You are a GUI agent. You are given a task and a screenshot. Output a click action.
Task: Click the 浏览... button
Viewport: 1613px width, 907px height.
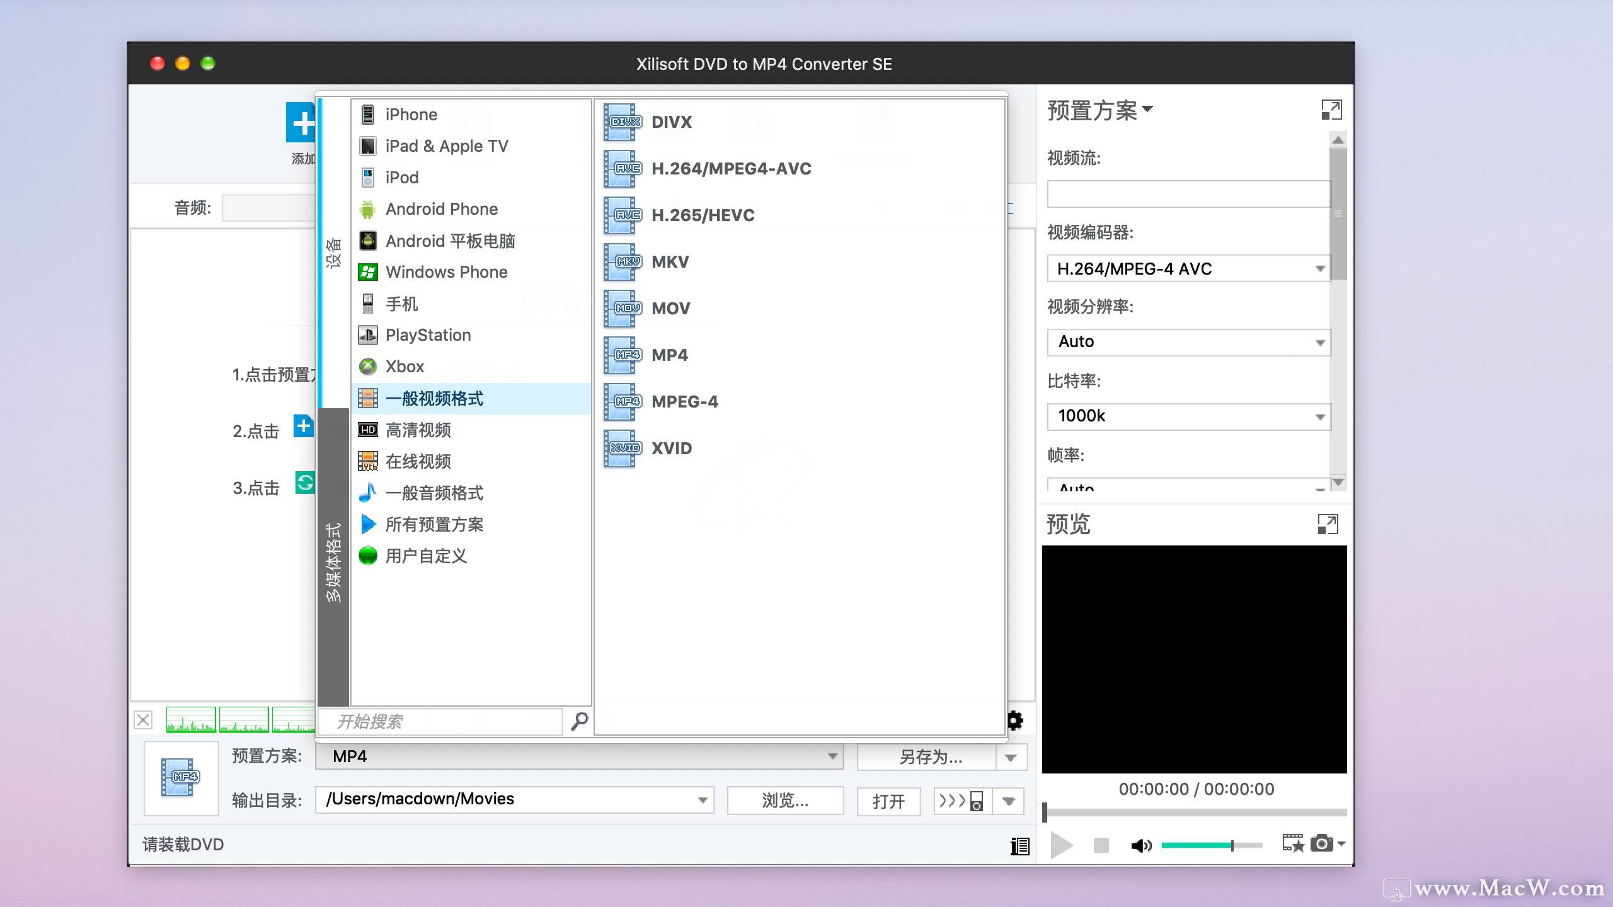(x=785, y=801)
